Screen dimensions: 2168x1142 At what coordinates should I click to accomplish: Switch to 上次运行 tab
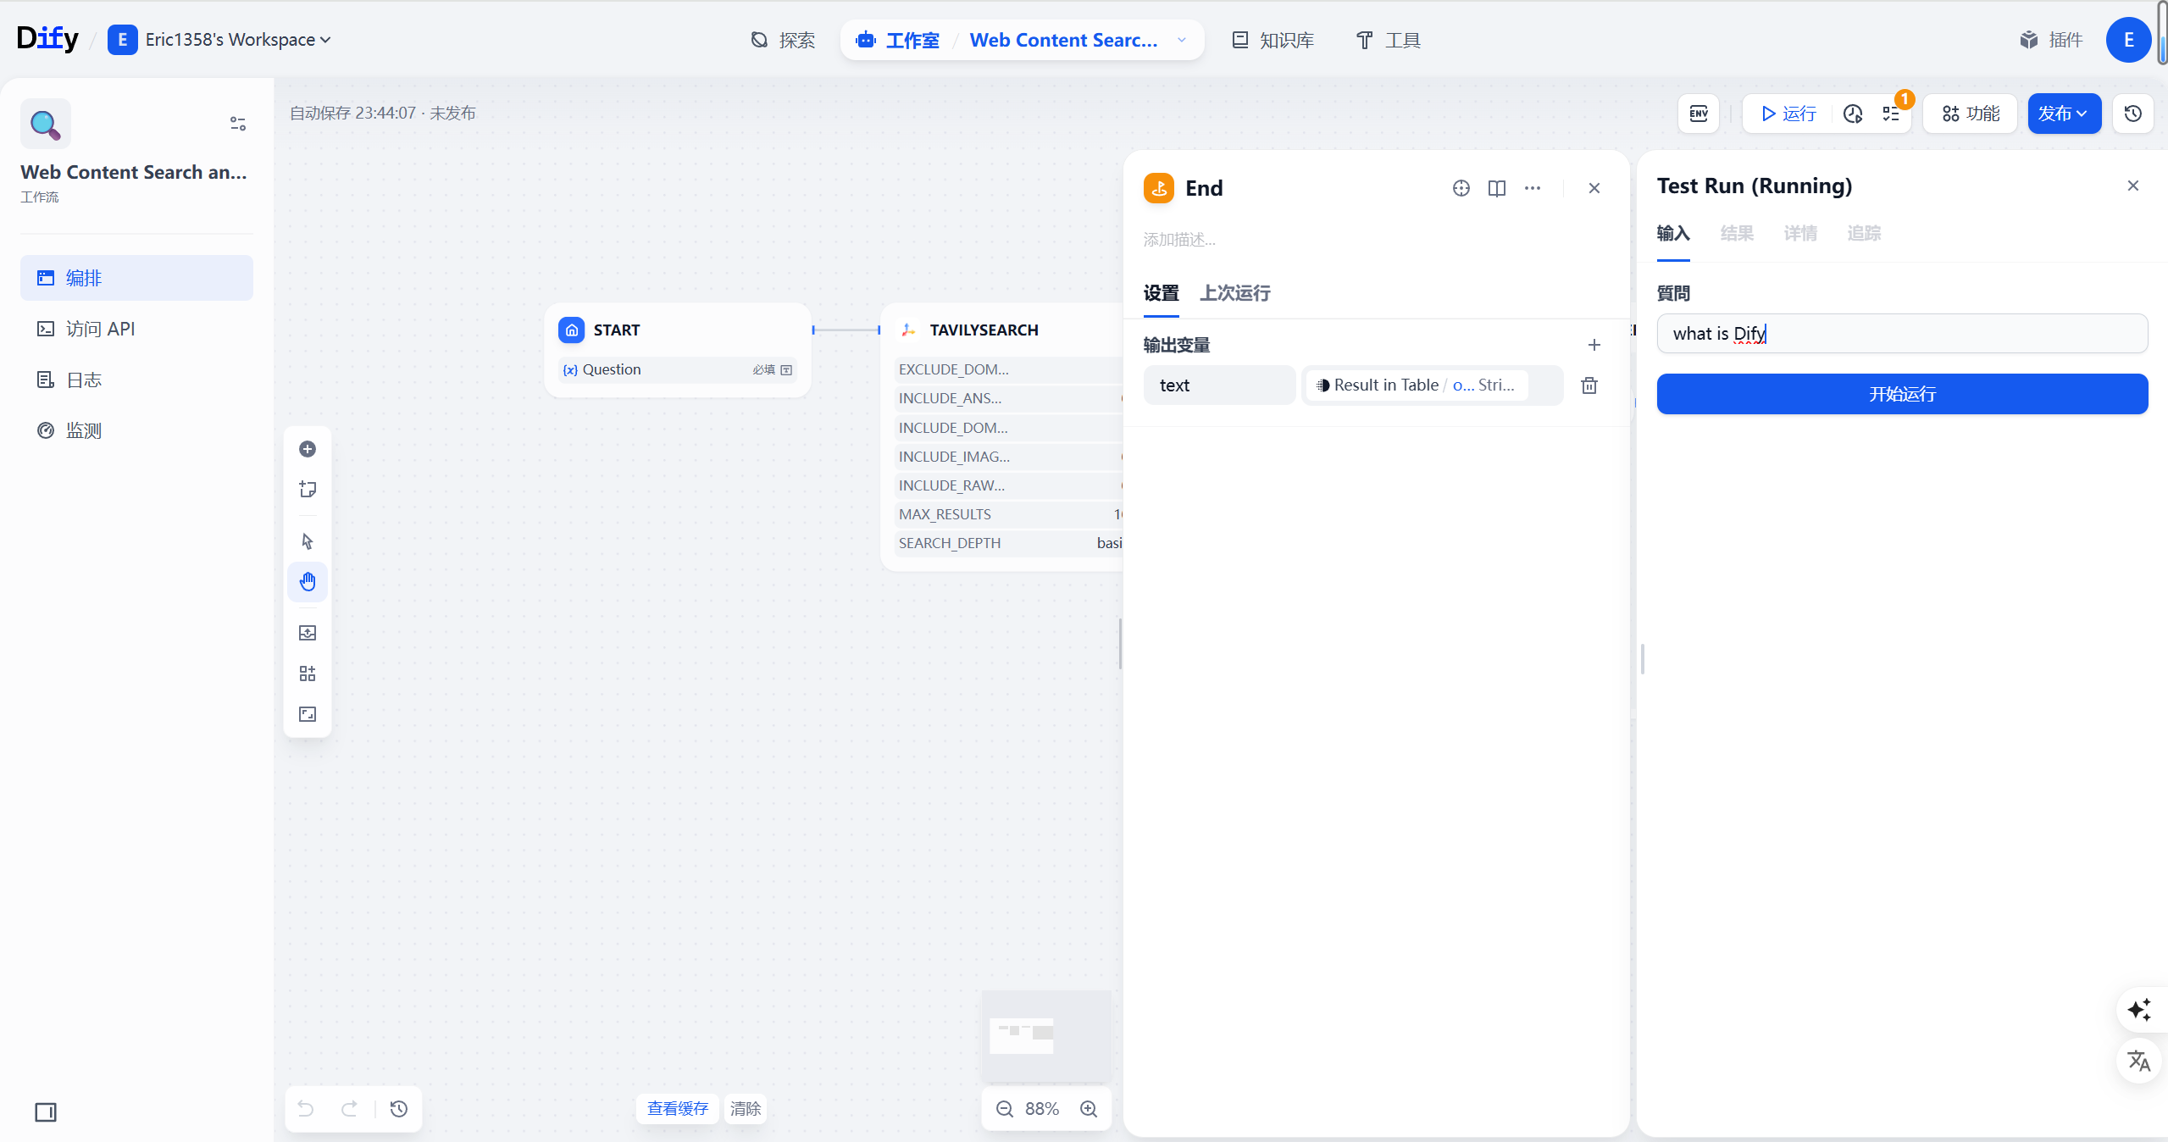click(x=1234, y=293)
